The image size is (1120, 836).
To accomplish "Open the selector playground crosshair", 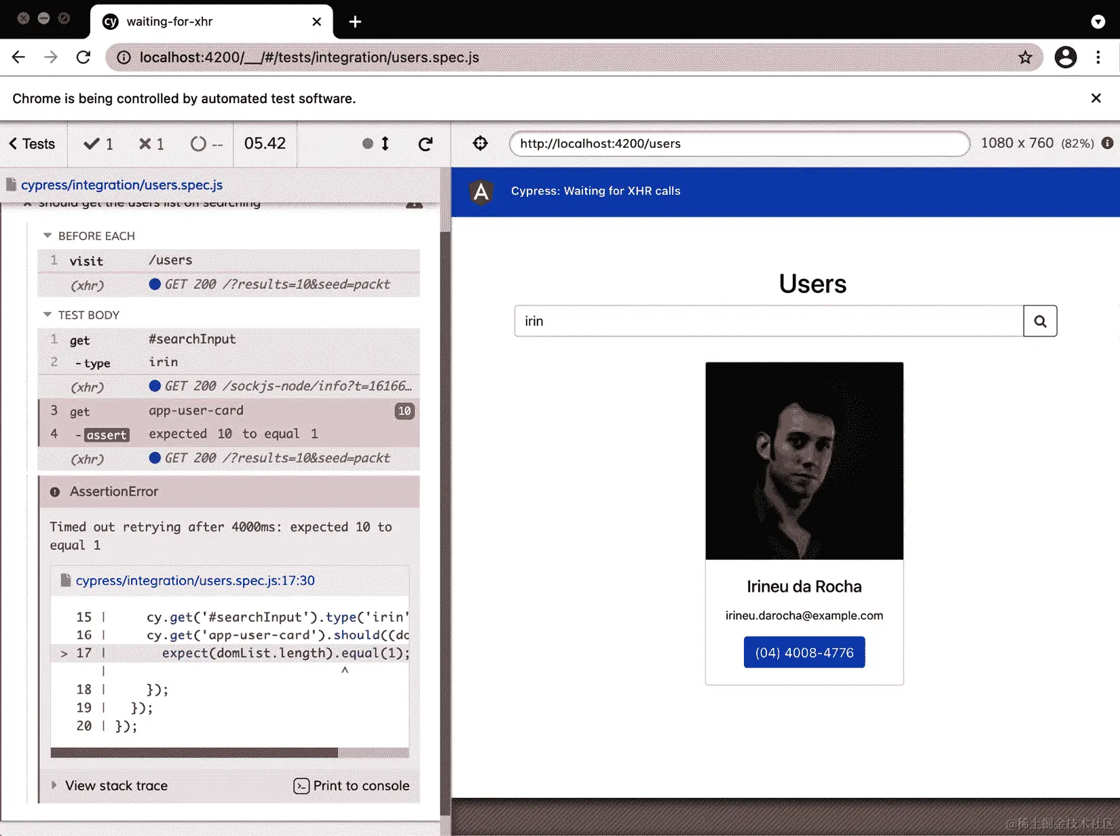I will [481, 143].
